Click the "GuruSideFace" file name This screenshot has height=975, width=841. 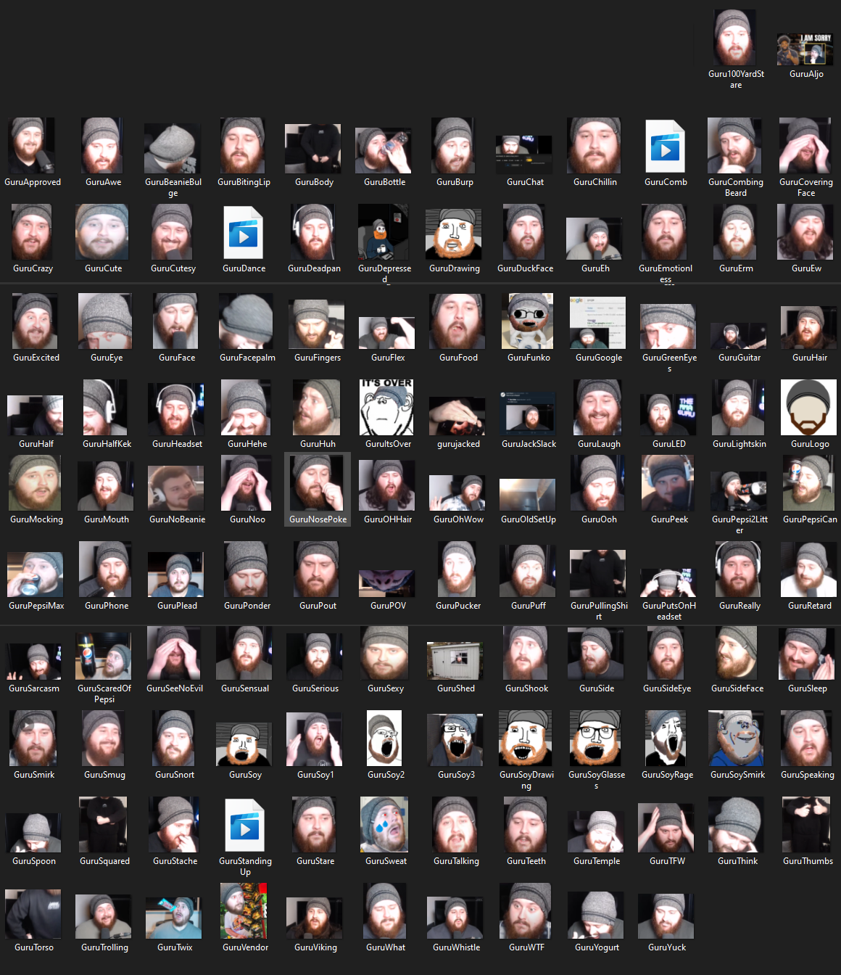click(736, 689)
